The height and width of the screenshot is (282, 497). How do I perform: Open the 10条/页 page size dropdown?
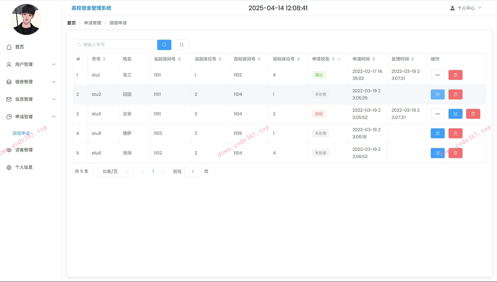[x=113, y=171]
